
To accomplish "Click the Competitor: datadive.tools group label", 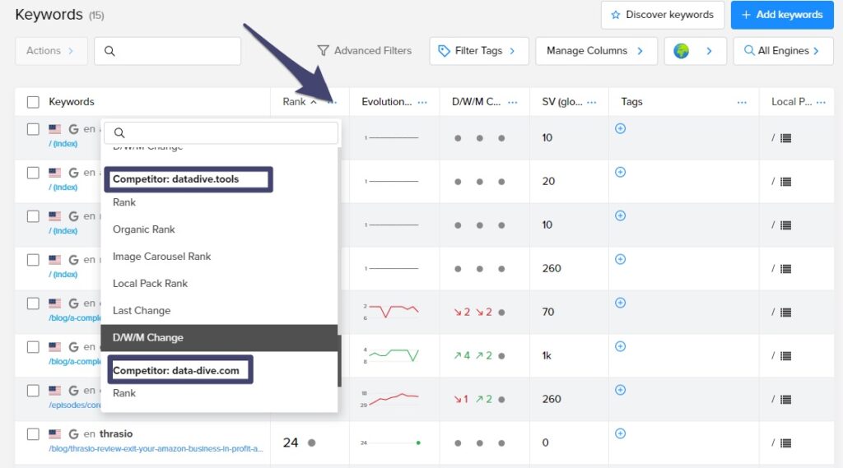I will (175, 179).
